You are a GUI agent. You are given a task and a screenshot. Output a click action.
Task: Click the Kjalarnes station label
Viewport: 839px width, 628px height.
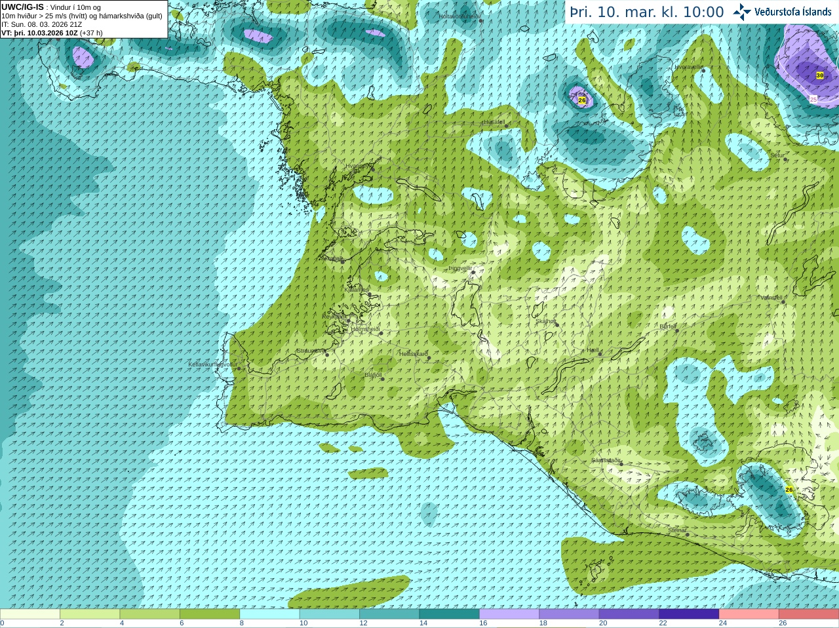coord(357,289)
